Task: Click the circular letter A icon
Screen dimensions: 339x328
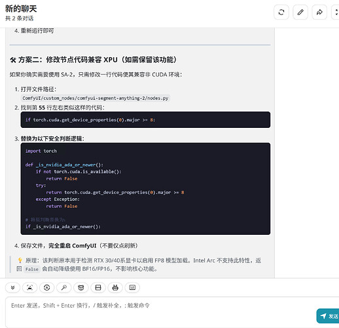Action: coord(46,287)
